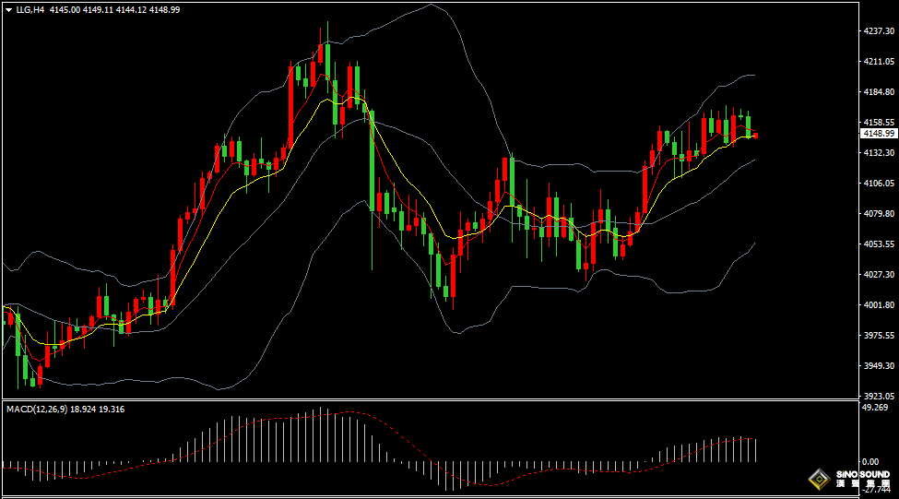Click the 3923.05 price axis label

pyautogui.click(x=879, y=396)
